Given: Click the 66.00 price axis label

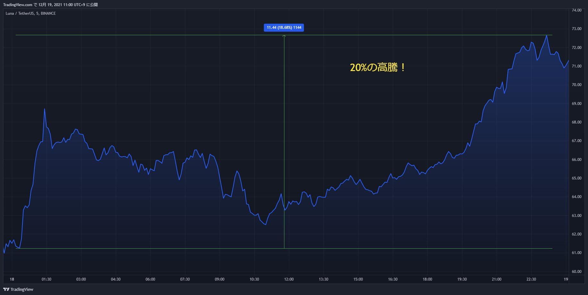Looking at the screenshot, I should 576,160.
